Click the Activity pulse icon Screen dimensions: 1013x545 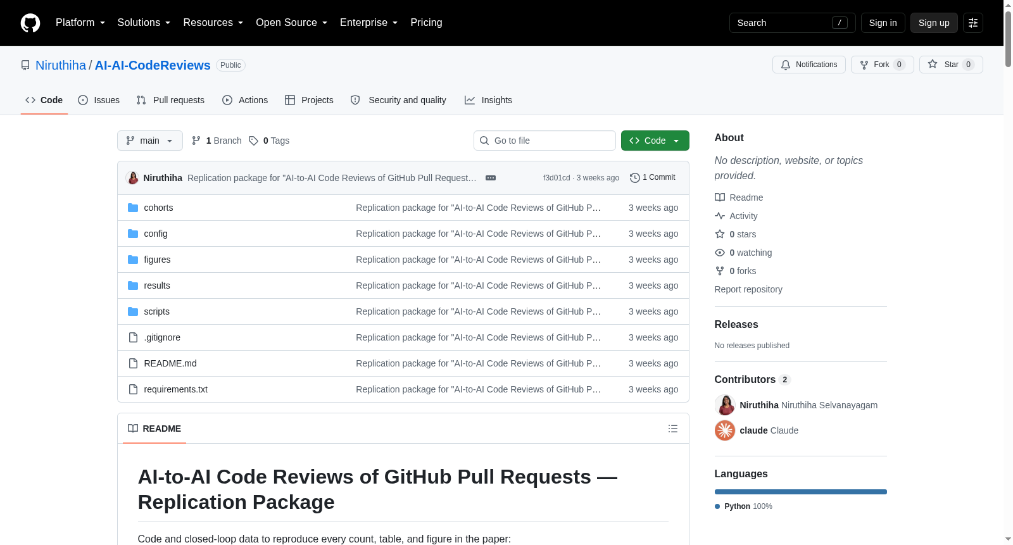tap(720, 216)
